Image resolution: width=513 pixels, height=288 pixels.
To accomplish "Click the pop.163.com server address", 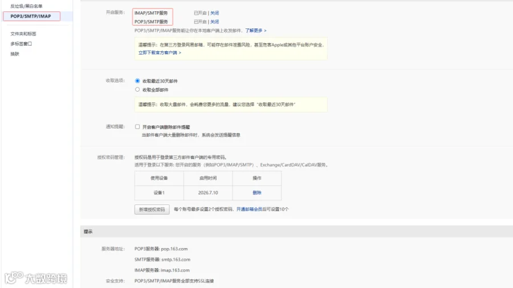I will (x=174, y=249).
